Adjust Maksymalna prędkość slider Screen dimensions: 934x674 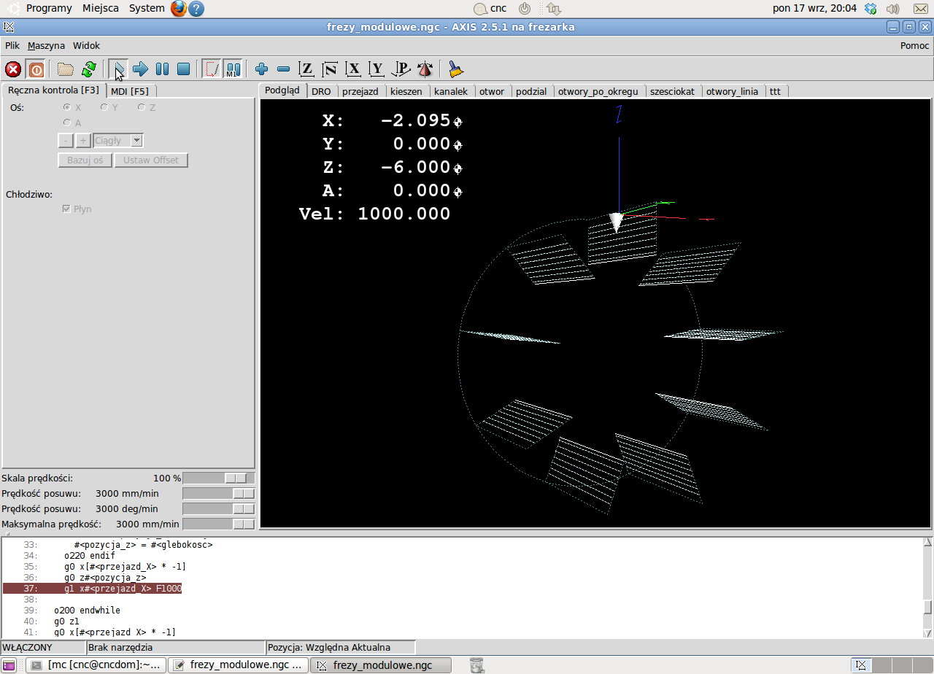click(219, 524)
